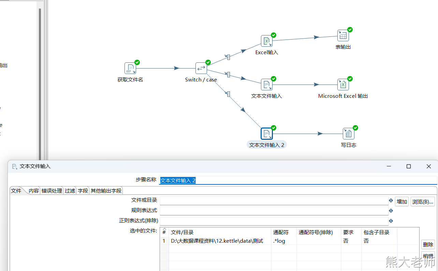Go to the 其他输出字段 tab

click(106, 191)
